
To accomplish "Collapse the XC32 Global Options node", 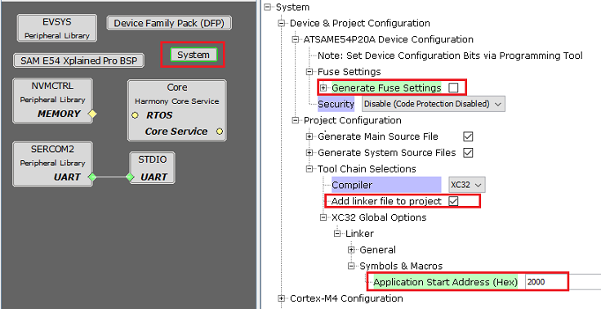I will [x=323, y=217].
